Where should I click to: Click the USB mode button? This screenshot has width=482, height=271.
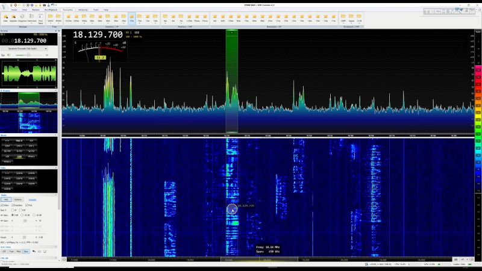coord(19,156)
